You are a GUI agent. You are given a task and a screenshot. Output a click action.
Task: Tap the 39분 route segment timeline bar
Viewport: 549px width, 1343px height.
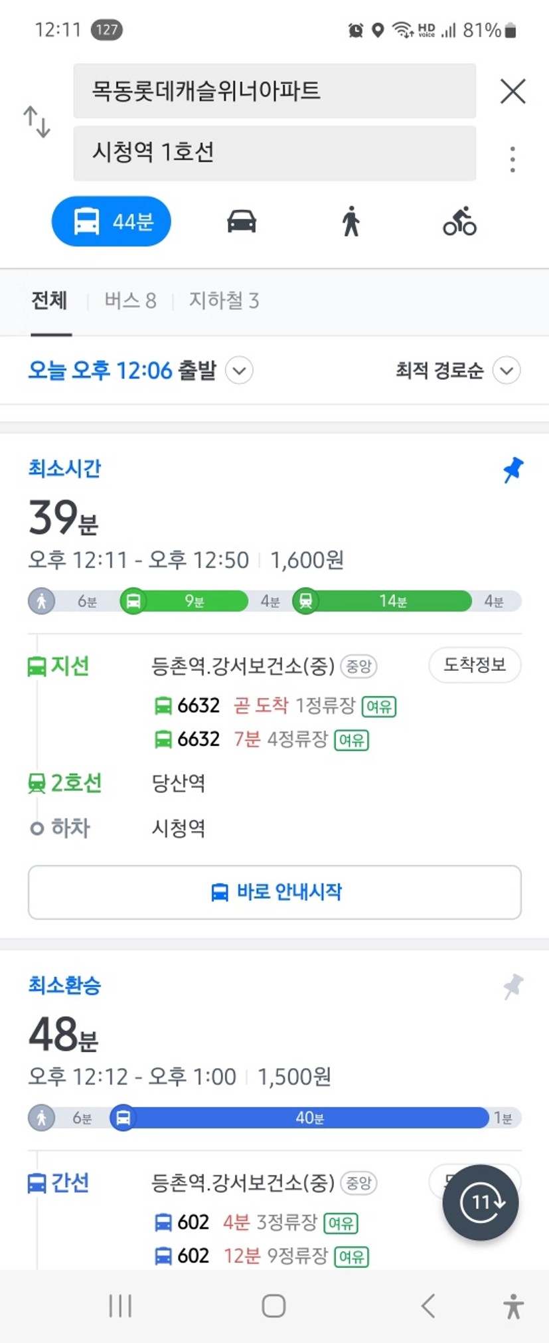(x=275, y=601)
